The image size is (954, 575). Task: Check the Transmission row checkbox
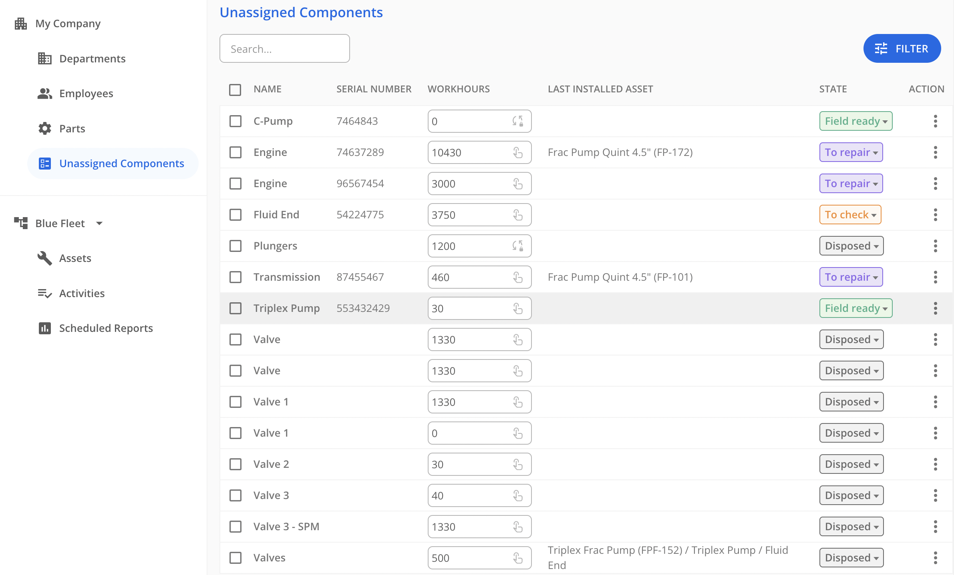235,277
